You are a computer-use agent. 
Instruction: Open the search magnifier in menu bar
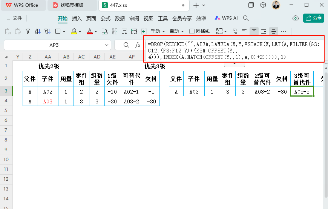[246, 18]
